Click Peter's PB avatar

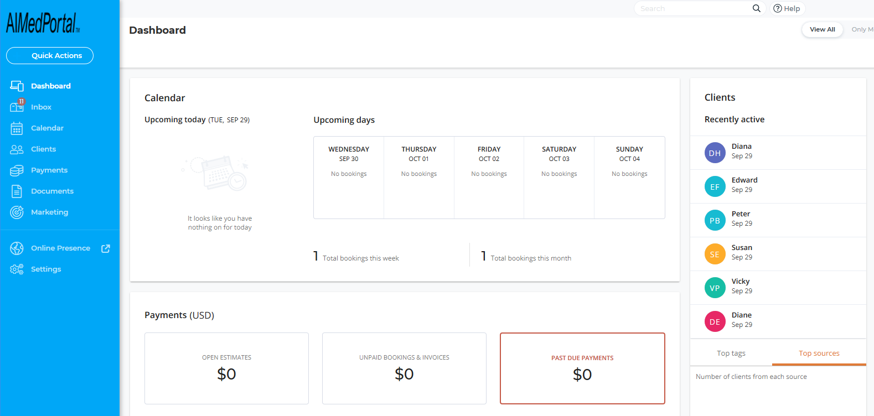715,220
